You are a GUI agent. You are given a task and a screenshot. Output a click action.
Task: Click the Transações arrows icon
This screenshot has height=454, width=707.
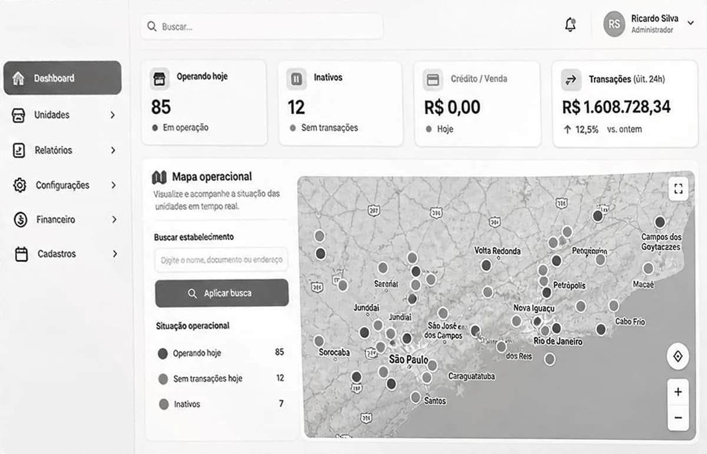click(x=570, y=79)
